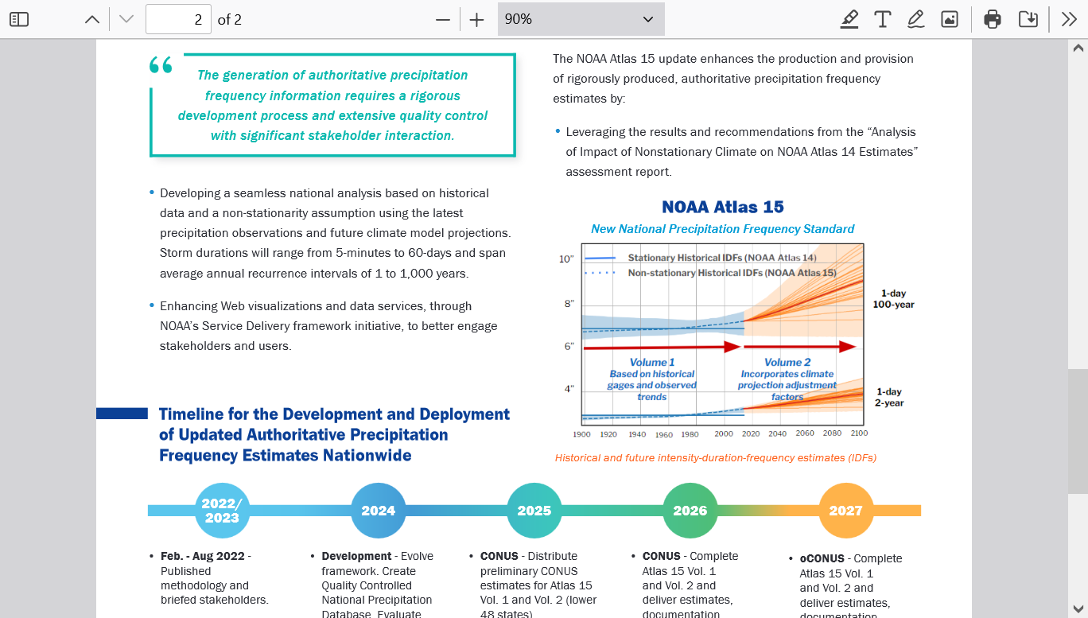Viewport: 1088px width, 618px height.
Task: Go to next page arrow
Action: click(x=126, y=19)
